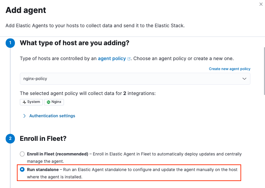The image size is (265, 188).
Task: Open the nginx-policy agent policy dropdown
Action: tap(135, 79)
